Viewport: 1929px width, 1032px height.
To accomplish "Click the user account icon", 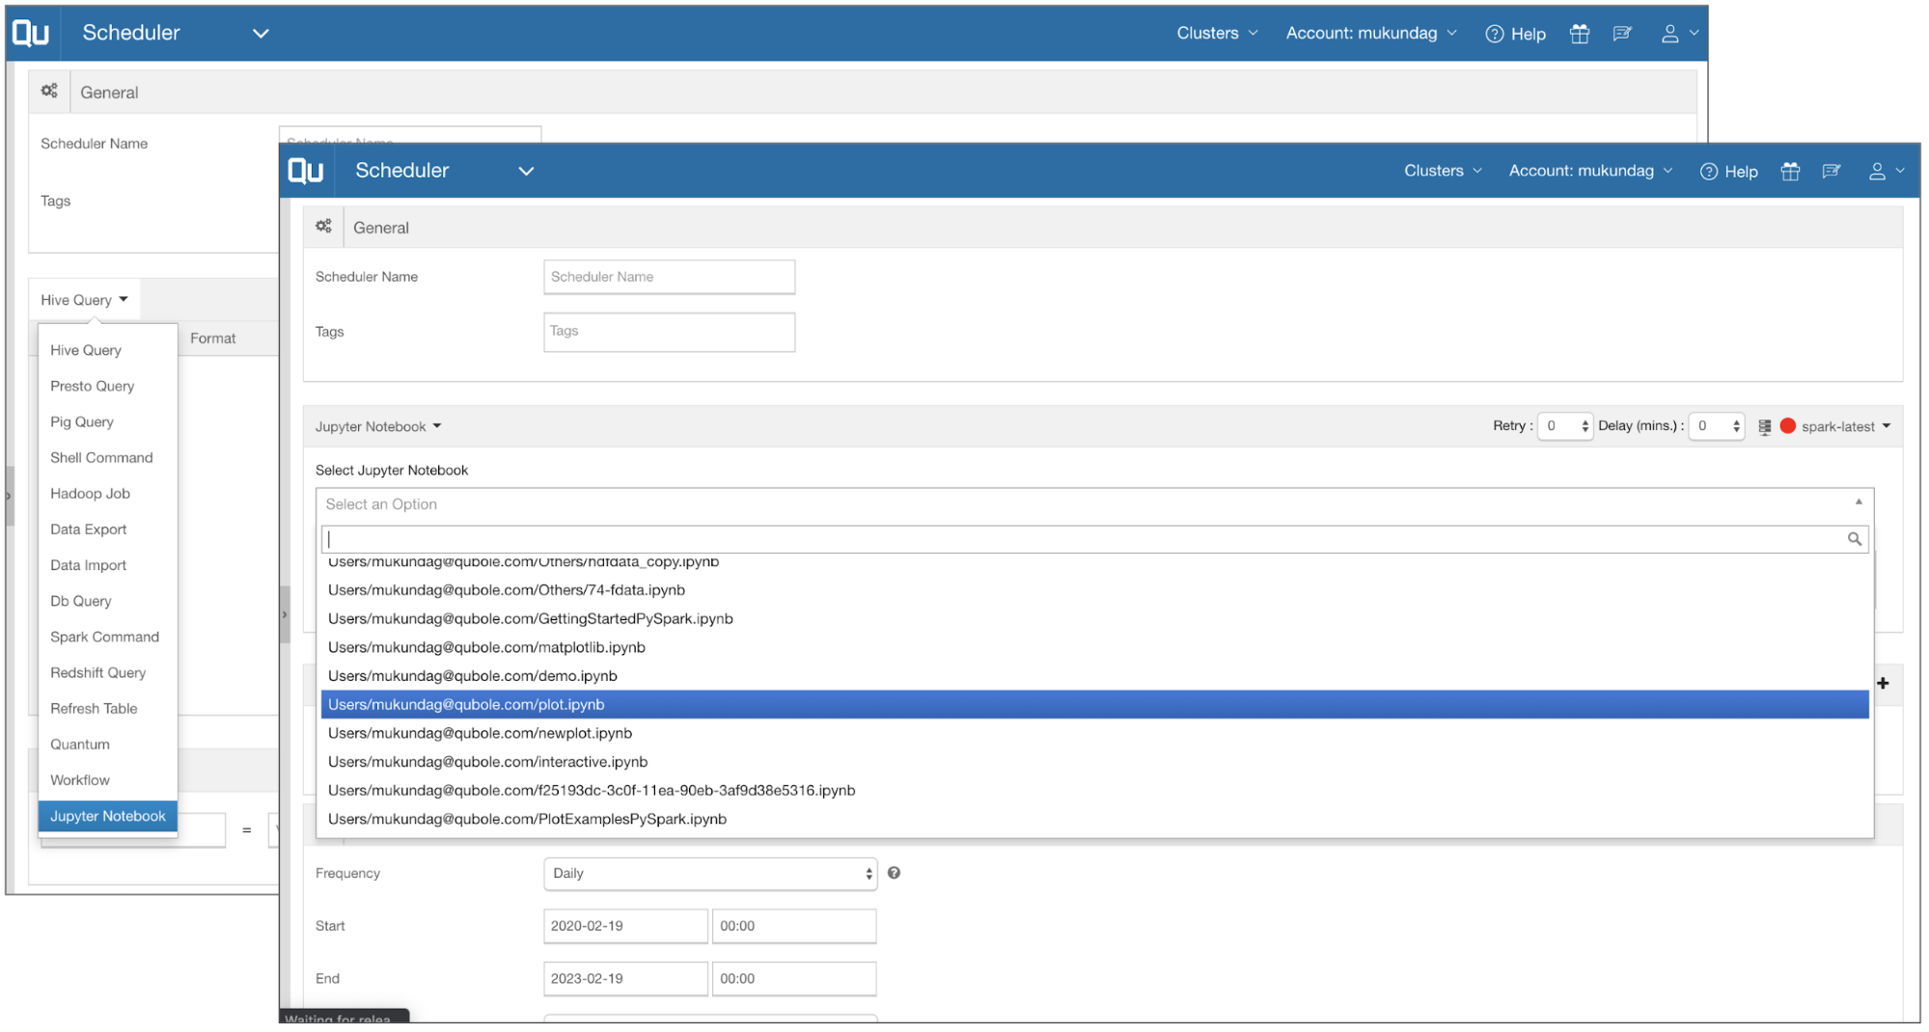I will 1878,171.
